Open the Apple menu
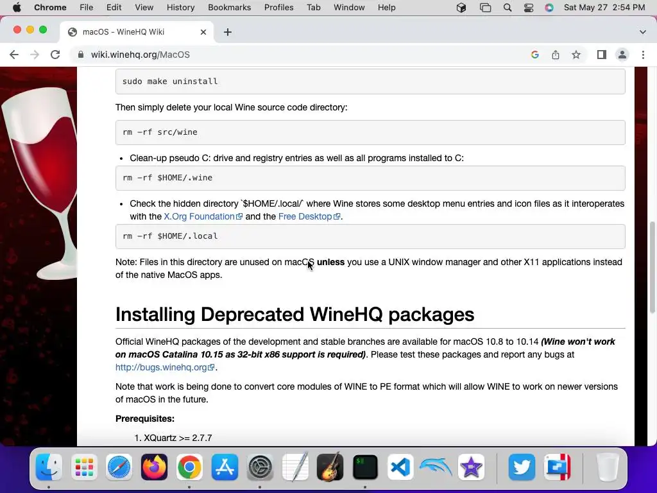 tap(17, 8)
